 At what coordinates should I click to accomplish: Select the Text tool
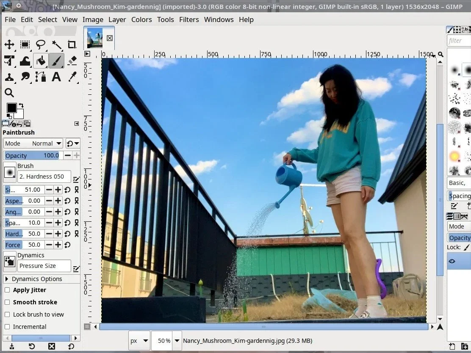(56, 77)
